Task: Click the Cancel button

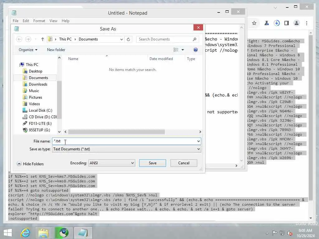Action: [x=184, y=163]
